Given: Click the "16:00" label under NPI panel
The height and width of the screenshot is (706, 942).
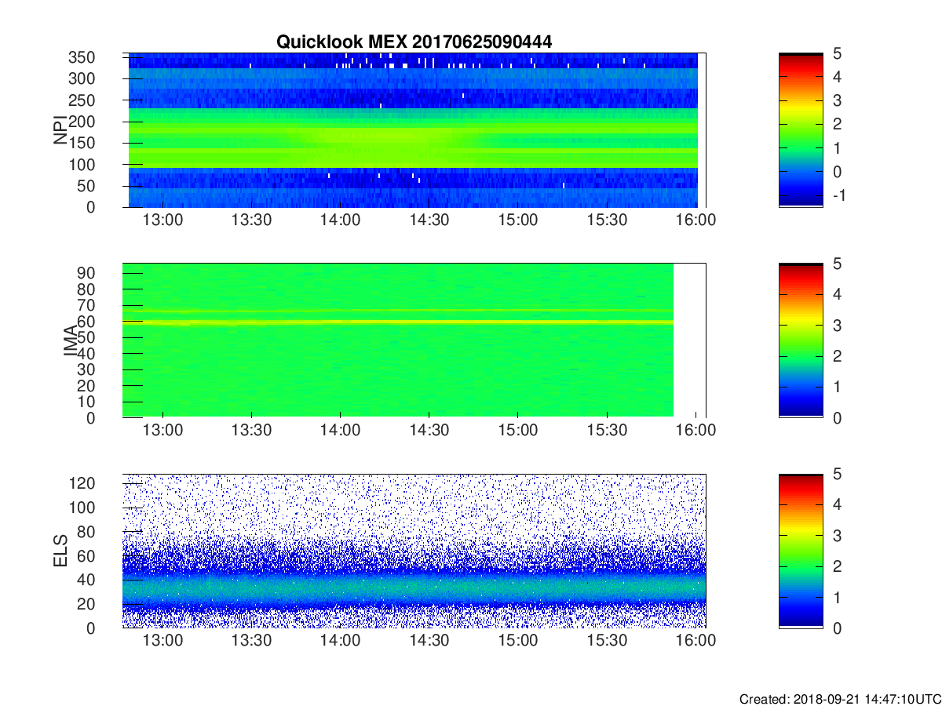Looking at the screenshot, I should point(696,220).
